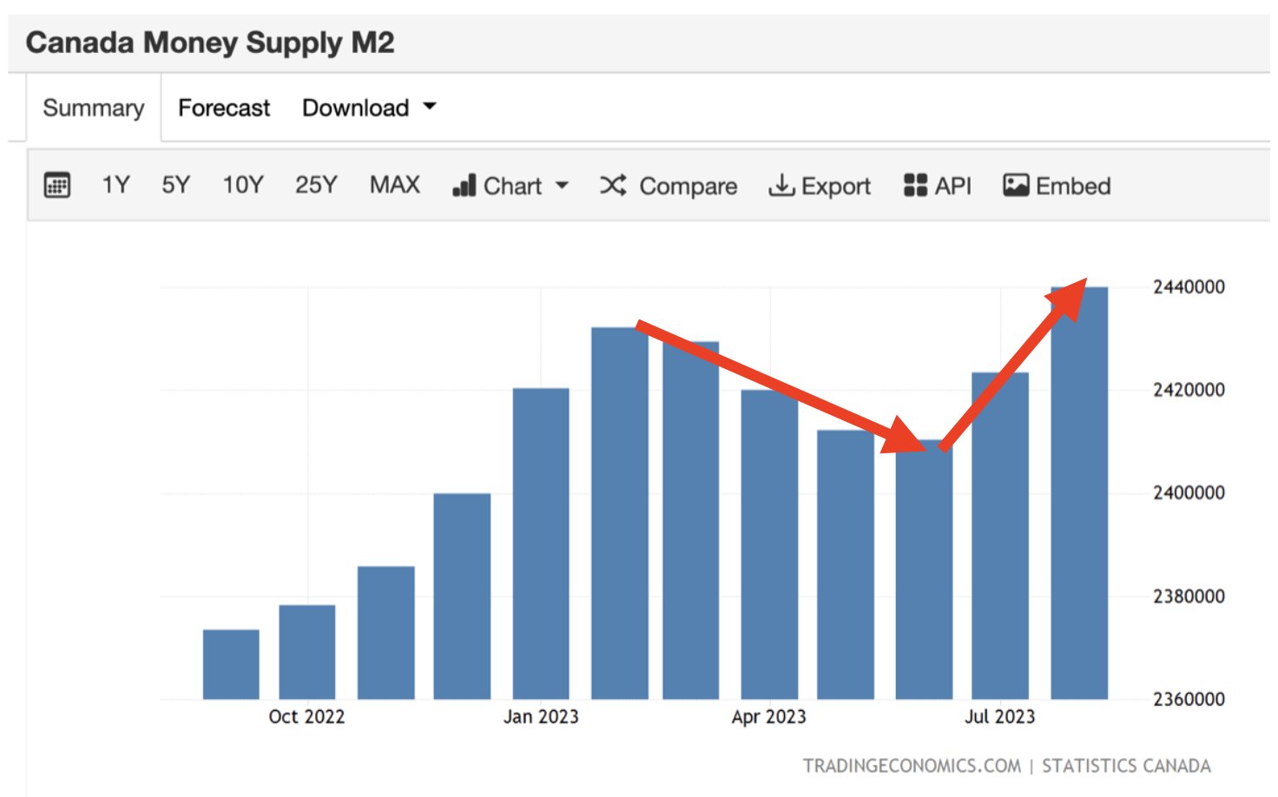Image resolution: width=1278 pixels, height=797 pixels.
Task: Click the Jan 2023 bar
Action: (x=541, y=543)
